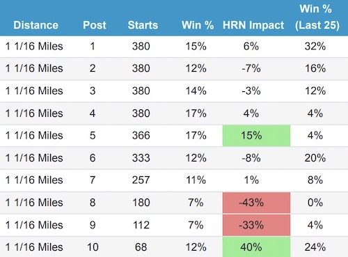Select the 68 starts cell

[141, 247]
